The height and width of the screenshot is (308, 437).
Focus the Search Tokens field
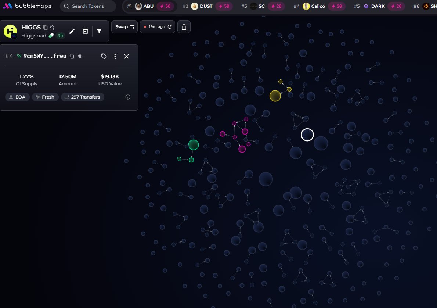[x=88, y=6]
